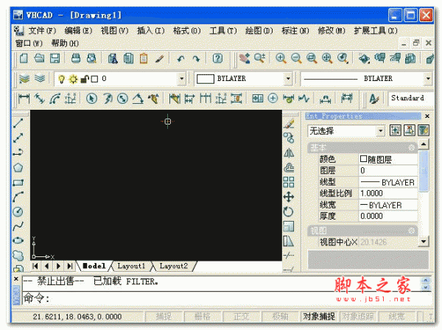
Task: Toggle 对象捕捉 object snap in status bar
Action: pos(319,317)
